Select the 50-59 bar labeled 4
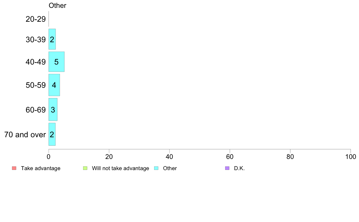 pos(54,85)
